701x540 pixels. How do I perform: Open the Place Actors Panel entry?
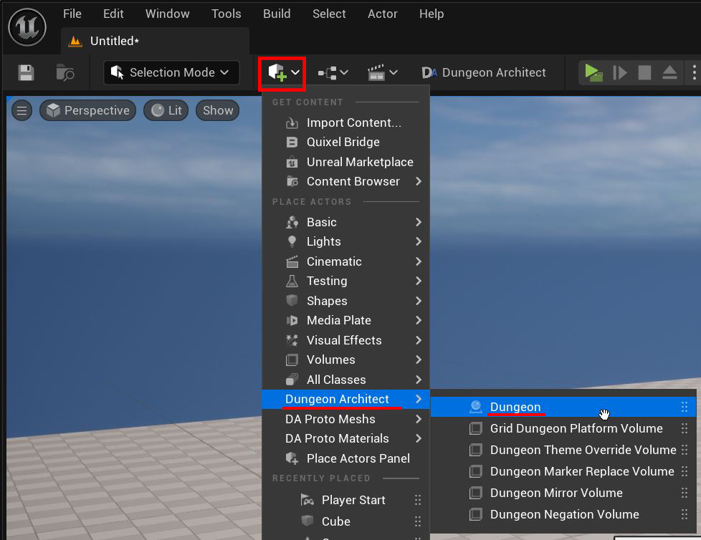(x=345, y=458)
